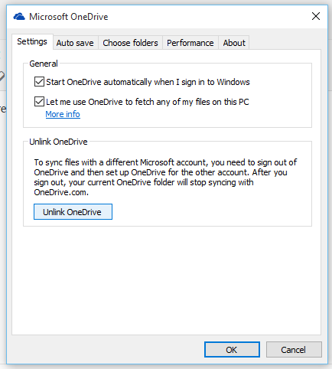Viewport: 332px width, 369px height.
Task: Click the Unlink OneDrive button
Action: (73, 211)
